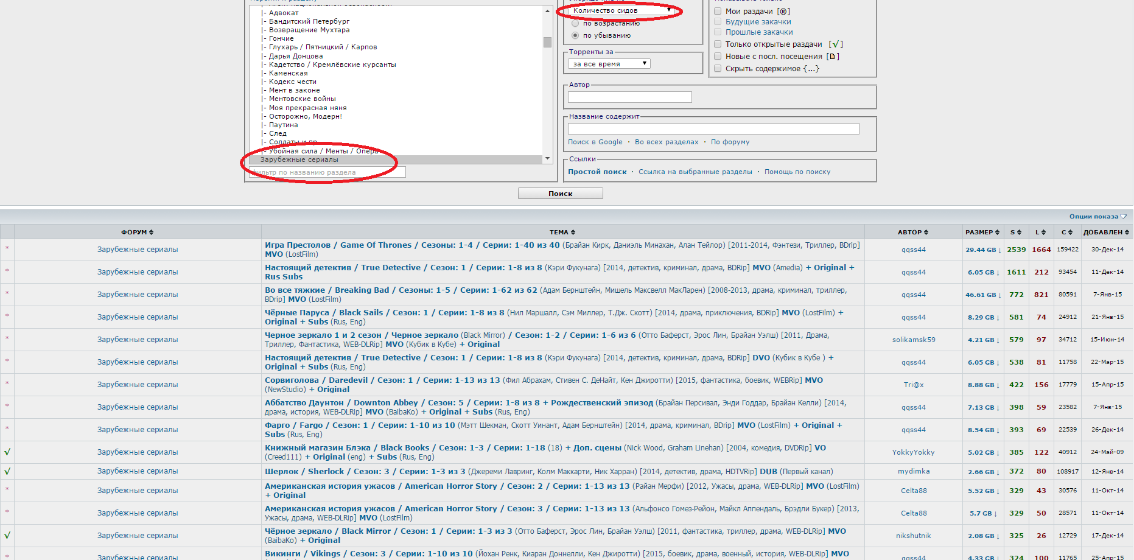Sort by completed via C column arrows
The width and height of the screenshot is (1134, 560).
(1070, 232)
